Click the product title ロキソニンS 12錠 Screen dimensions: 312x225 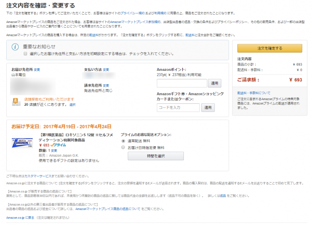pos(76,137)
